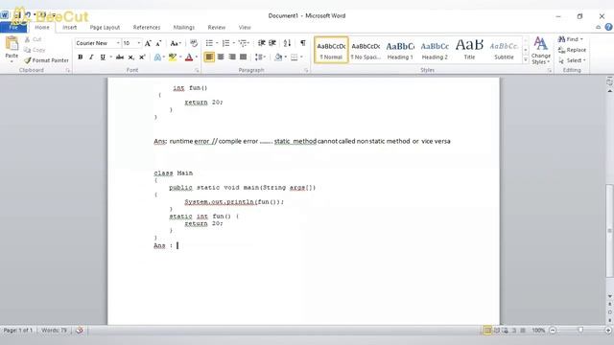Apply subscript formatting
Viewport: 614px width, 345px height.
click(131, 57)
